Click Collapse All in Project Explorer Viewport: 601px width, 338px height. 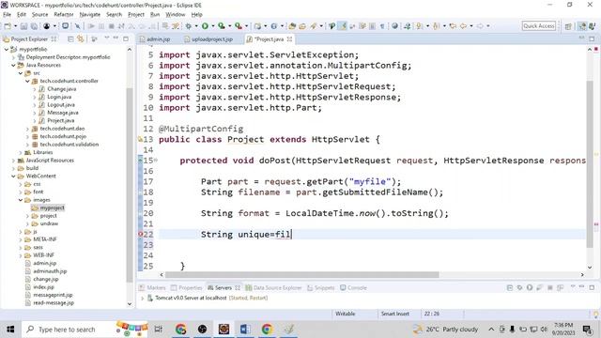click(x=70, y=39)
